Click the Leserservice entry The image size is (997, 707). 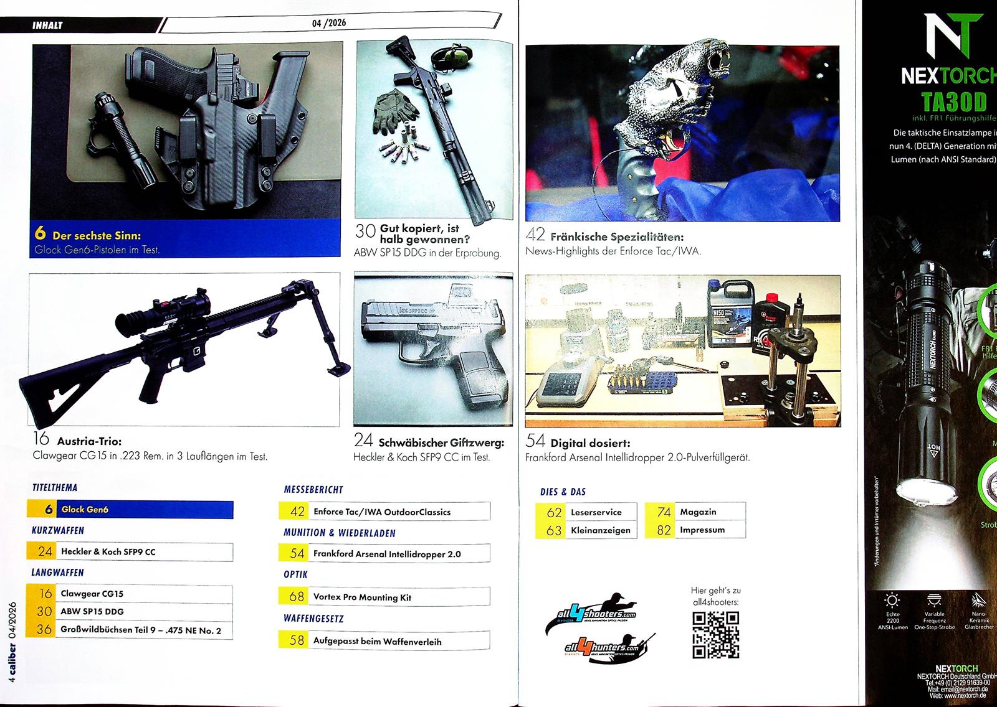pyautogui.click(x=586, y=512)
